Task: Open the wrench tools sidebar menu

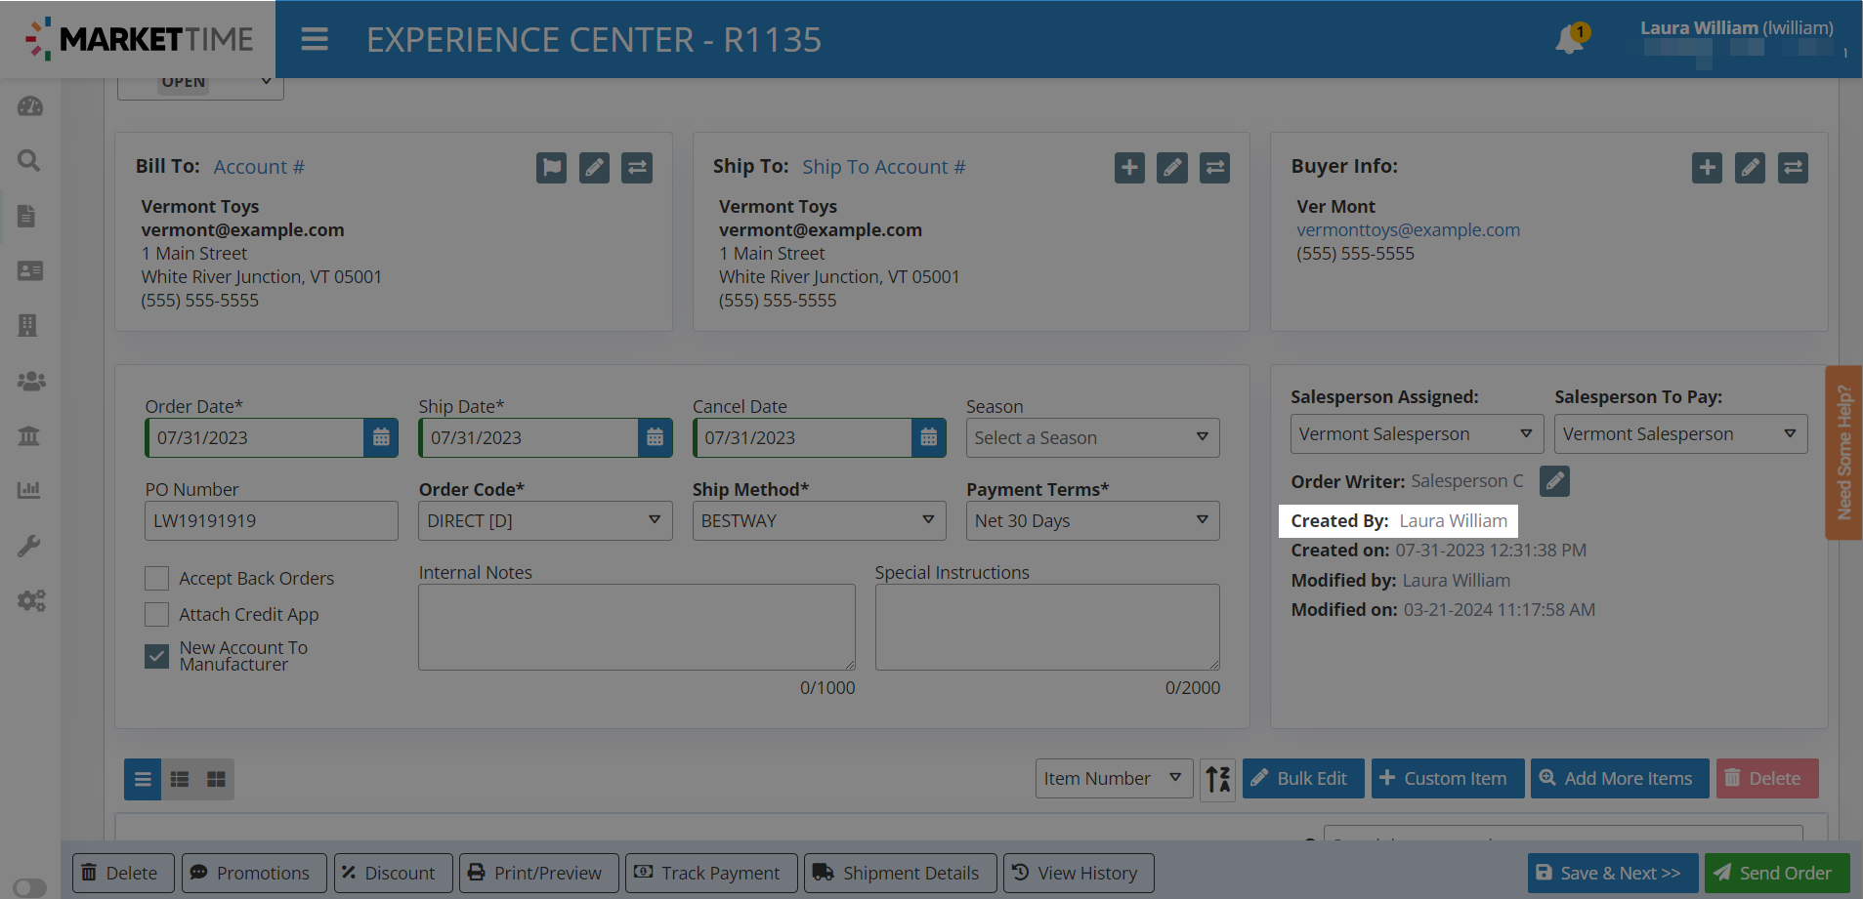Action: pos(29,546)
